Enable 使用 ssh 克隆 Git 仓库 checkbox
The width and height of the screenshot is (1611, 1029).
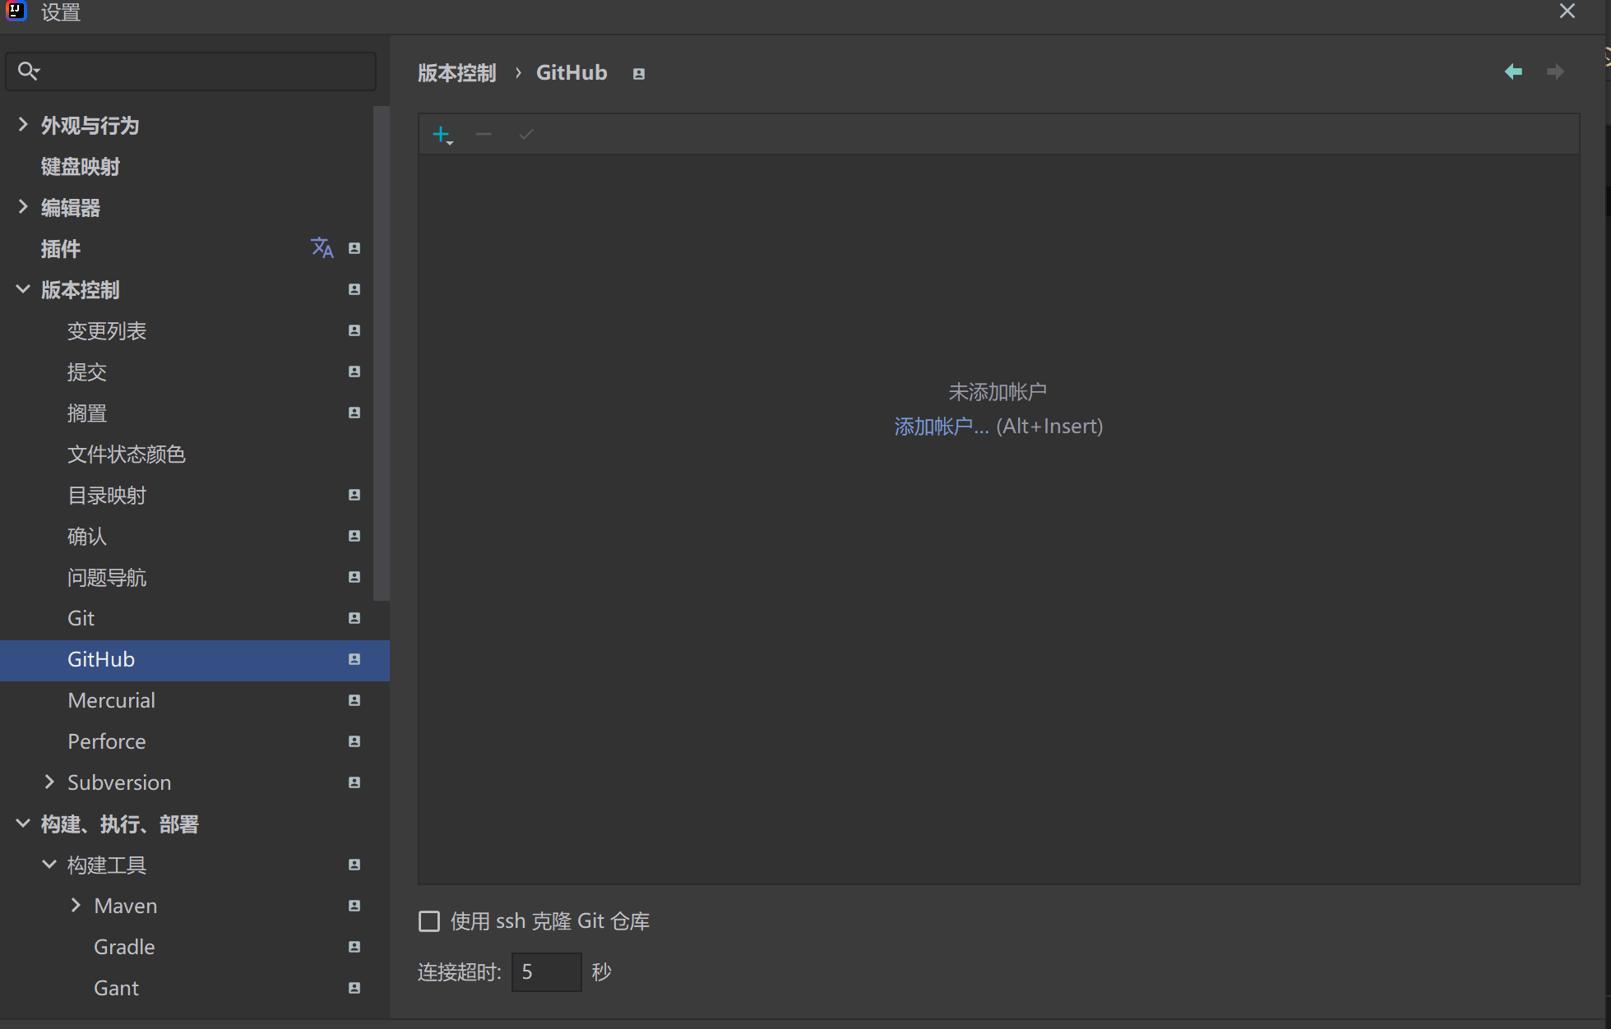429,921
